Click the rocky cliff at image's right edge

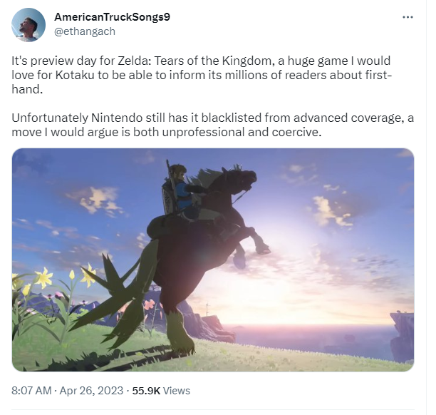[403, 337]
